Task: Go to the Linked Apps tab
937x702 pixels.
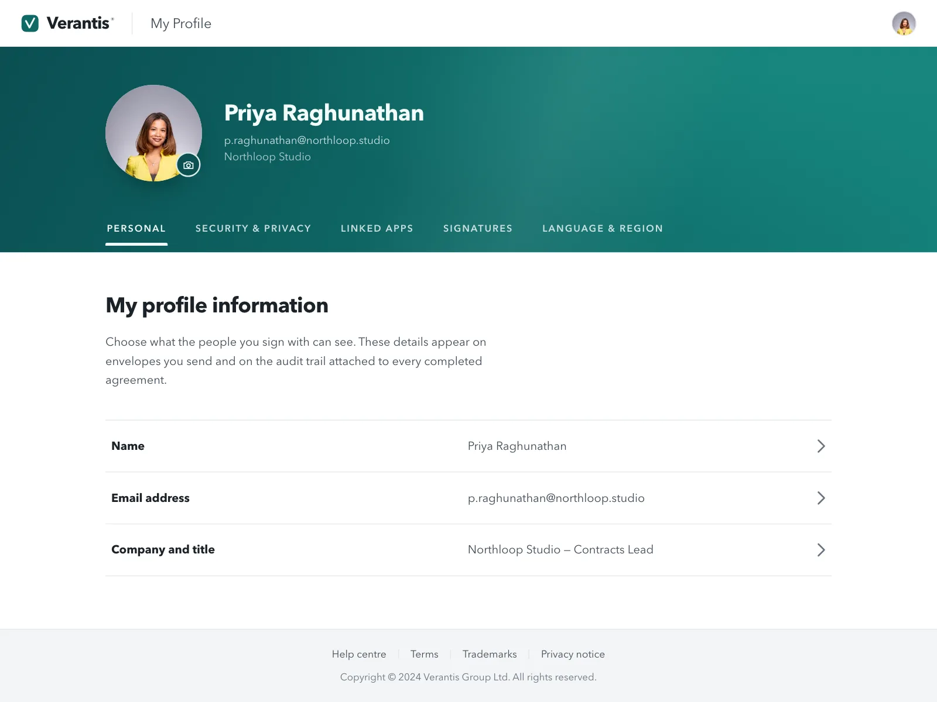Action: 377,228
